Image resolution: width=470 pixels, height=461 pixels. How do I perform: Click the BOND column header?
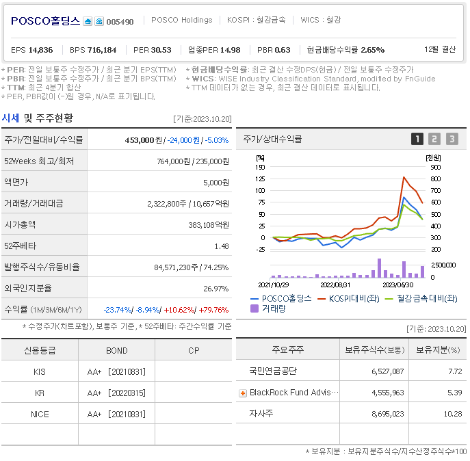116,350
